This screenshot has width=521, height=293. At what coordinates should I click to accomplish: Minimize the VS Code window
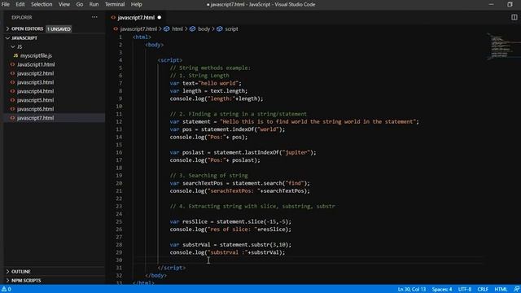(491, 4)
